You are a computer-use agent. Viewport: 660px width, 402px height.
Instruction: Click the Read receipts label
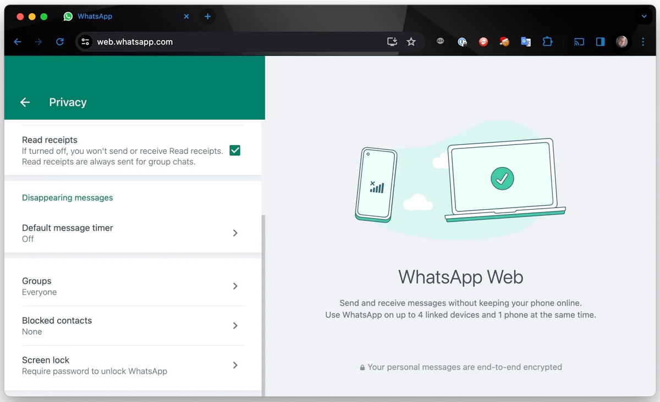[50, 140]
